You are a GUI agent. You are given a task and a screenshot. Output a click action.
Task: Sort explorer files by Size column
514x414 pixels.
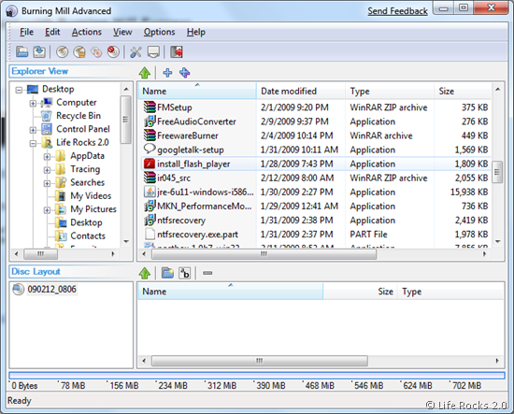463,92
